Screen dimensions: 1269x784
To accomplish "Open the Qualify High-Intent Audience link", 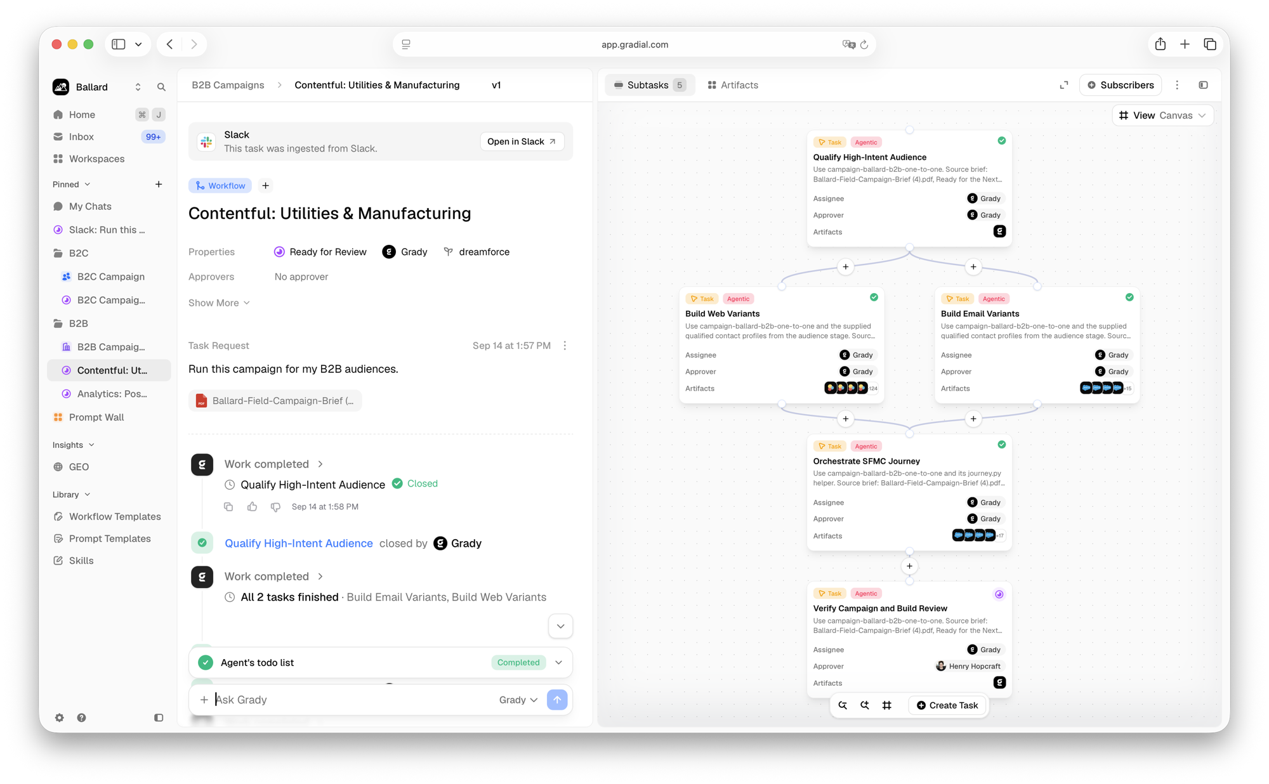I will pyautogui.click(x=299, y=543).
